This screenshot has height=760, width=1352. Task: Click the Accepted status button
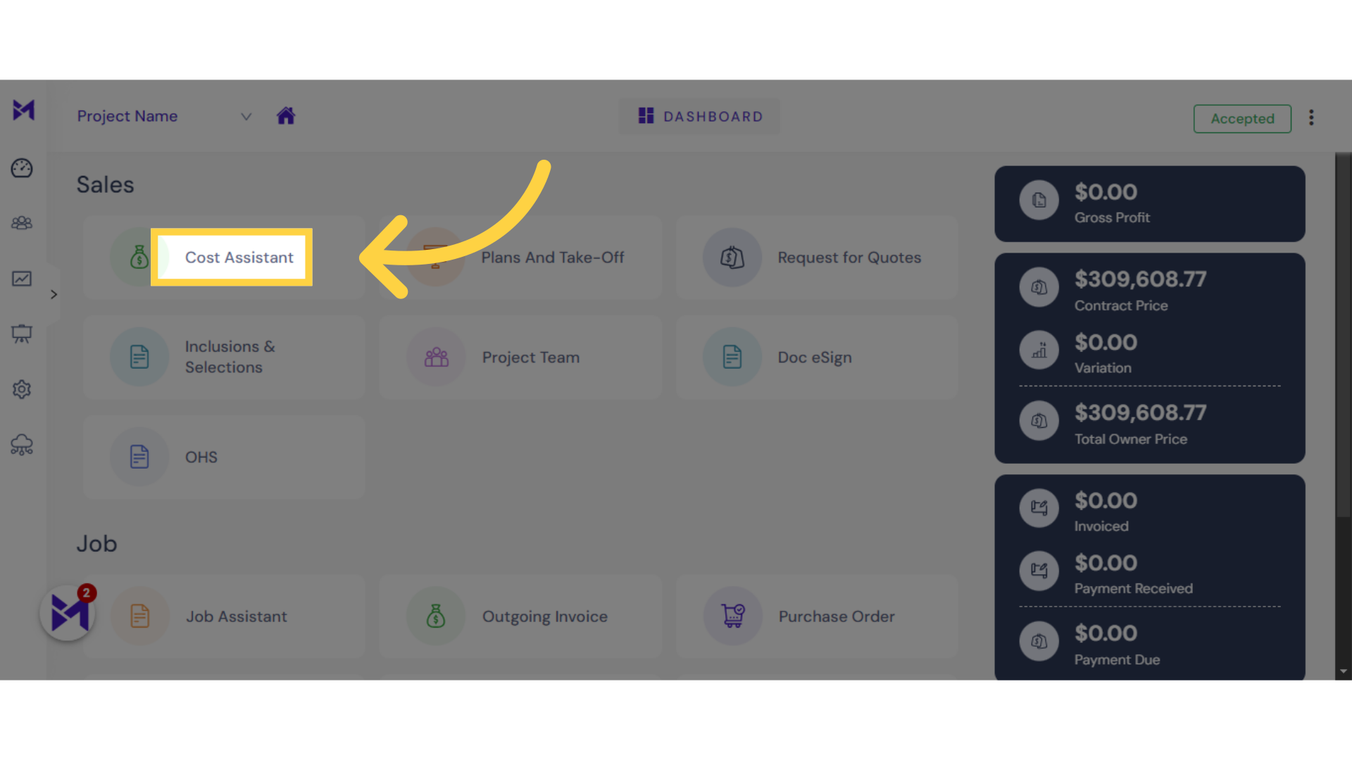(x=1242, y=118)
